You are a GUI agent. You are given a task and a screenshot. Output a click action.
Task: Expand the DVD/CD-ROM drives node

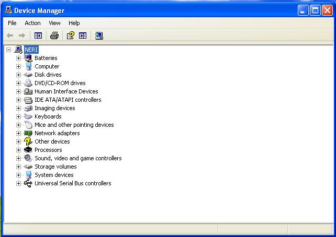(x=18, y=83)
